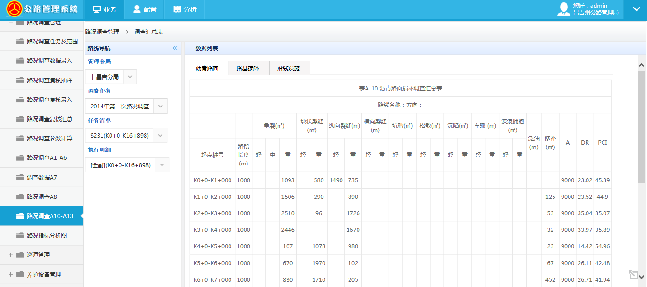Viewport: 647px width, 287px height.
Task: Open the 任务清单 route dropdown
Action: [161, 136]
